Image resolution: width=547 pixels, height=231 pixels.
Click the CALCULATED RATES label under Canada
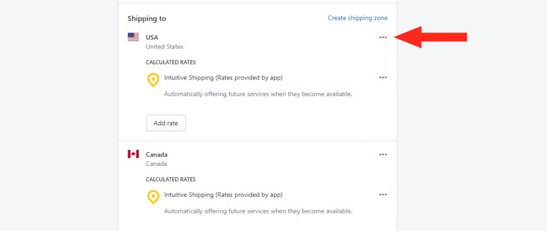[171, 179]
